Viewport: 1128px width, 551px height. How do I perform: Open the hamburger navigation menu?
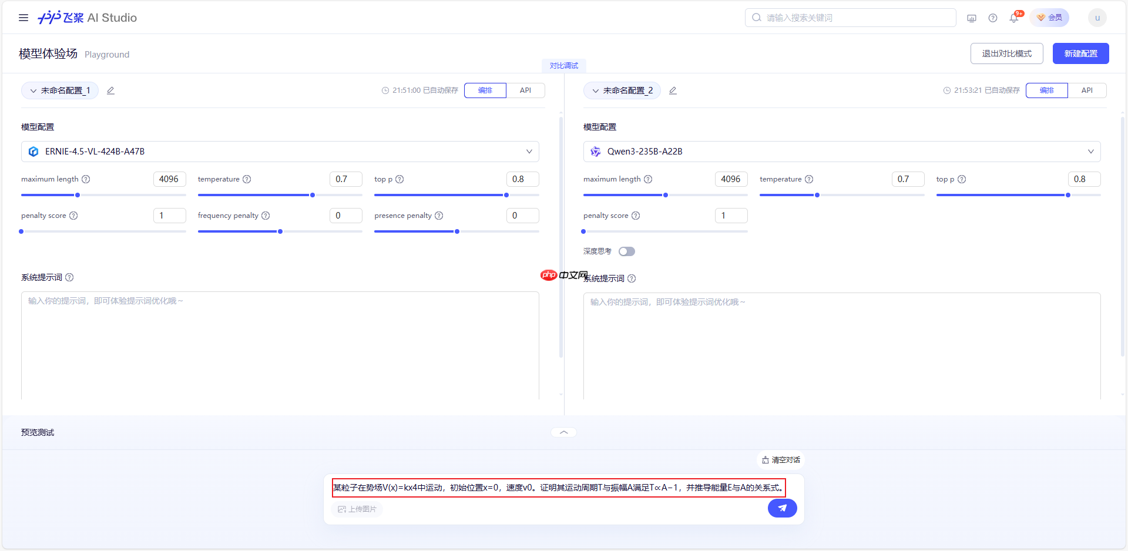(x=23, y=18)
